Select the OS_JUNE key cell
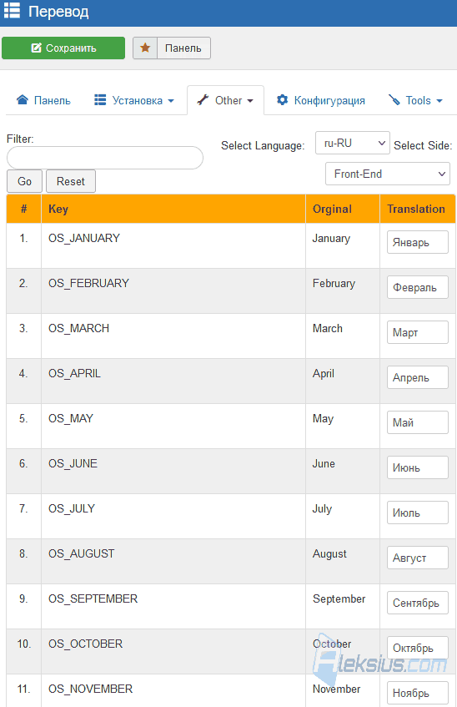The height and width of the screenshot is (707, 457). coord(173,471)
